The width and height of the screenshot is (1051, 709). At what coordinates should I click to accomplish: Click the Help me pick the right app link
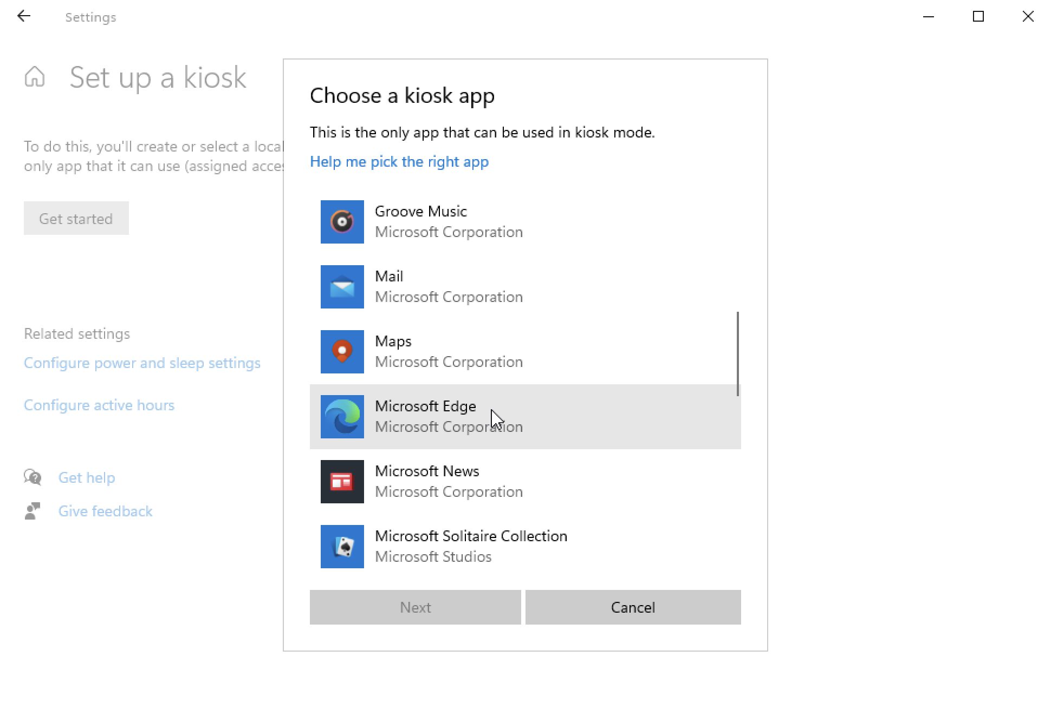(x=399, y=162)
